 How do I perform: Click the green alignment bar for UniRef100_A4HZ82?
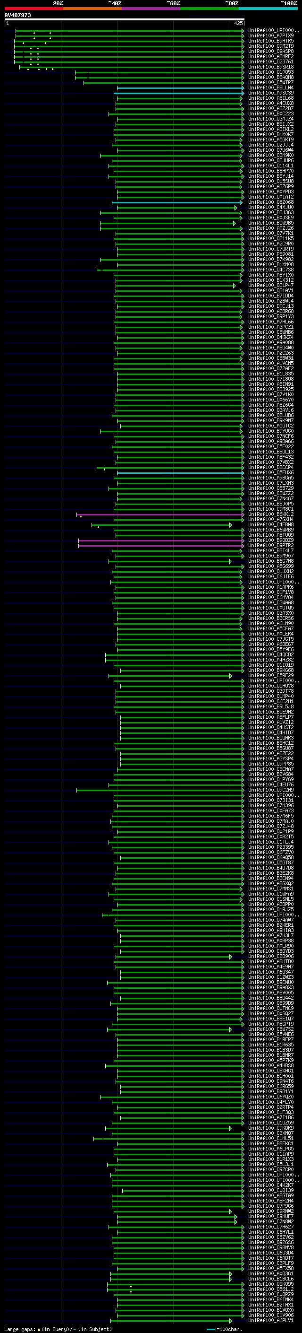click(x=175, y=660)
